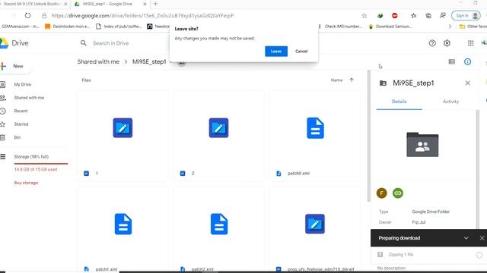Click Cancel in Leave site dialog
The image size is (487, 273).
click(x=301, y=52)
